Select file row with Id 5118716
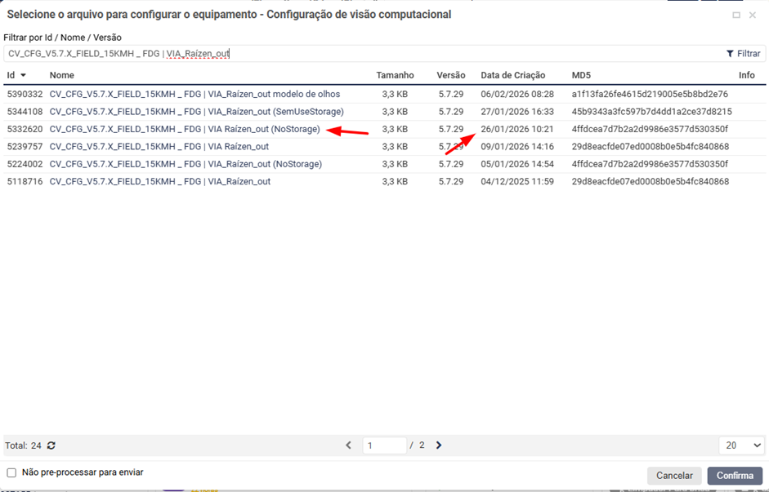769x492 pixels. 160,181
